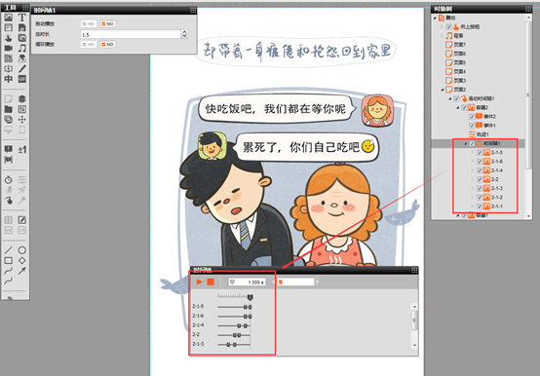540x376 pixels.
Task: Decrease 总时长 with the down stepper arrow
Action: pyautogui.click(x=184, y=36)
